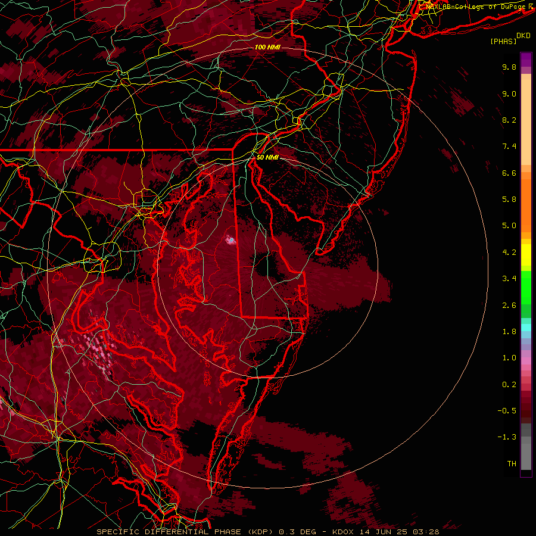Click the 9.8 legend value
536x536 pixels.
coord(509,67)
